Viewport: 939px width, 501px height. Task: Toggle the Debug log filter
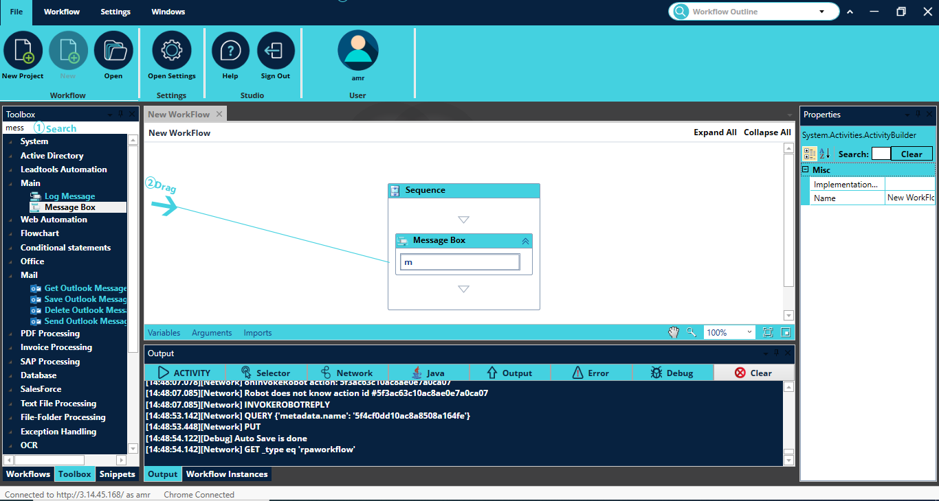[x=672, y=373]
